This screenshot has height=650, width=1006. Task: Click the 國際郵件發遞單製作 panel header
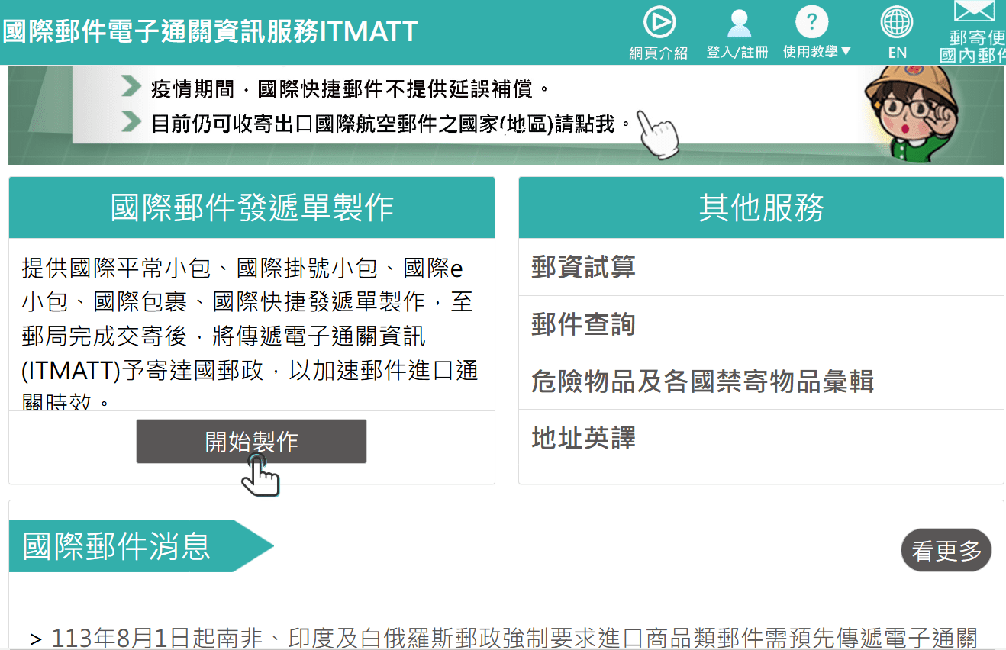pos(252,208)
